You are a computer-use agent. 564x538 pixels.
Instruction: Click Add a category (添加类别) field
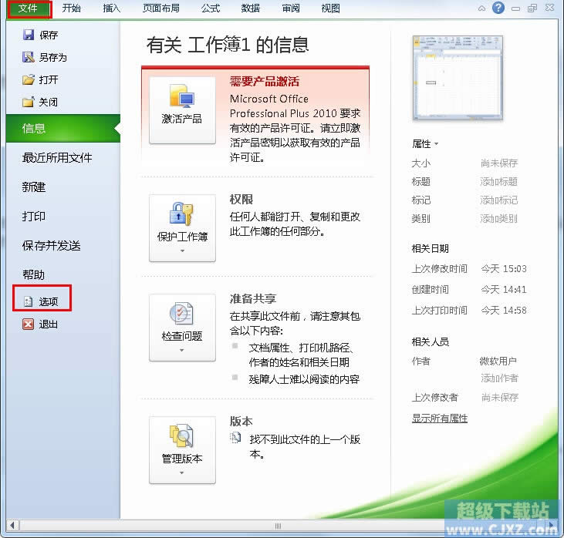pyautogui.click(x=498, y=218)
